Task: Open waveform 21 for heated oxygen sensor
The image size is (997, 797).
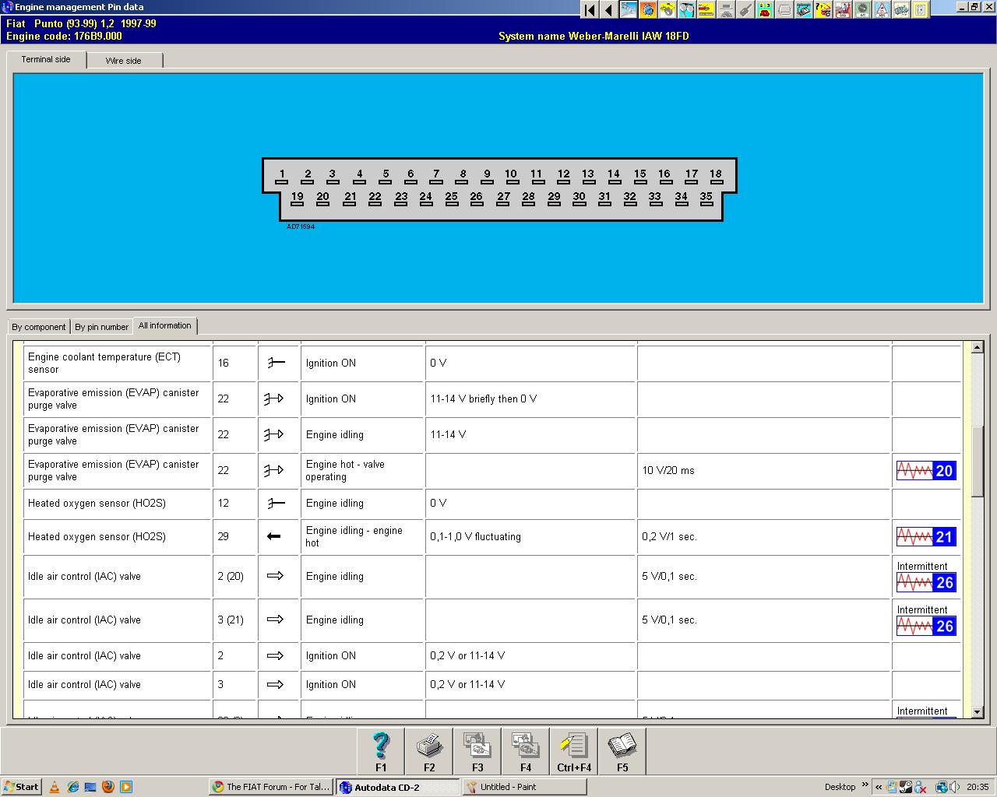Action: click(x=926, y=537)
